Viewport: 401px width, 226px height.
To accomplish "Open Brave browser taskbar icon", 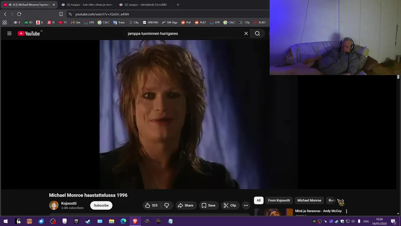I will click(135, 221).
